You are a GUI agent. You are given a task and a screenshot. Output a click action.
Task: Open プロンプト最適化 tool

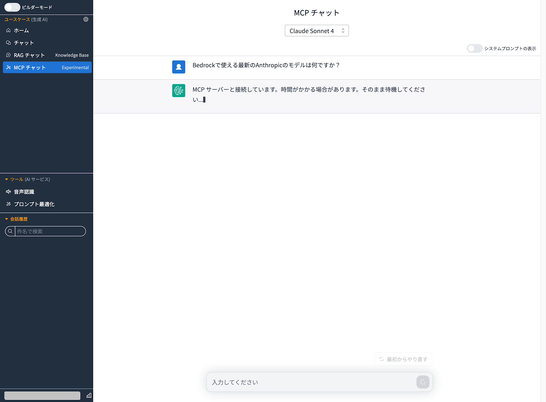point(47,204)
